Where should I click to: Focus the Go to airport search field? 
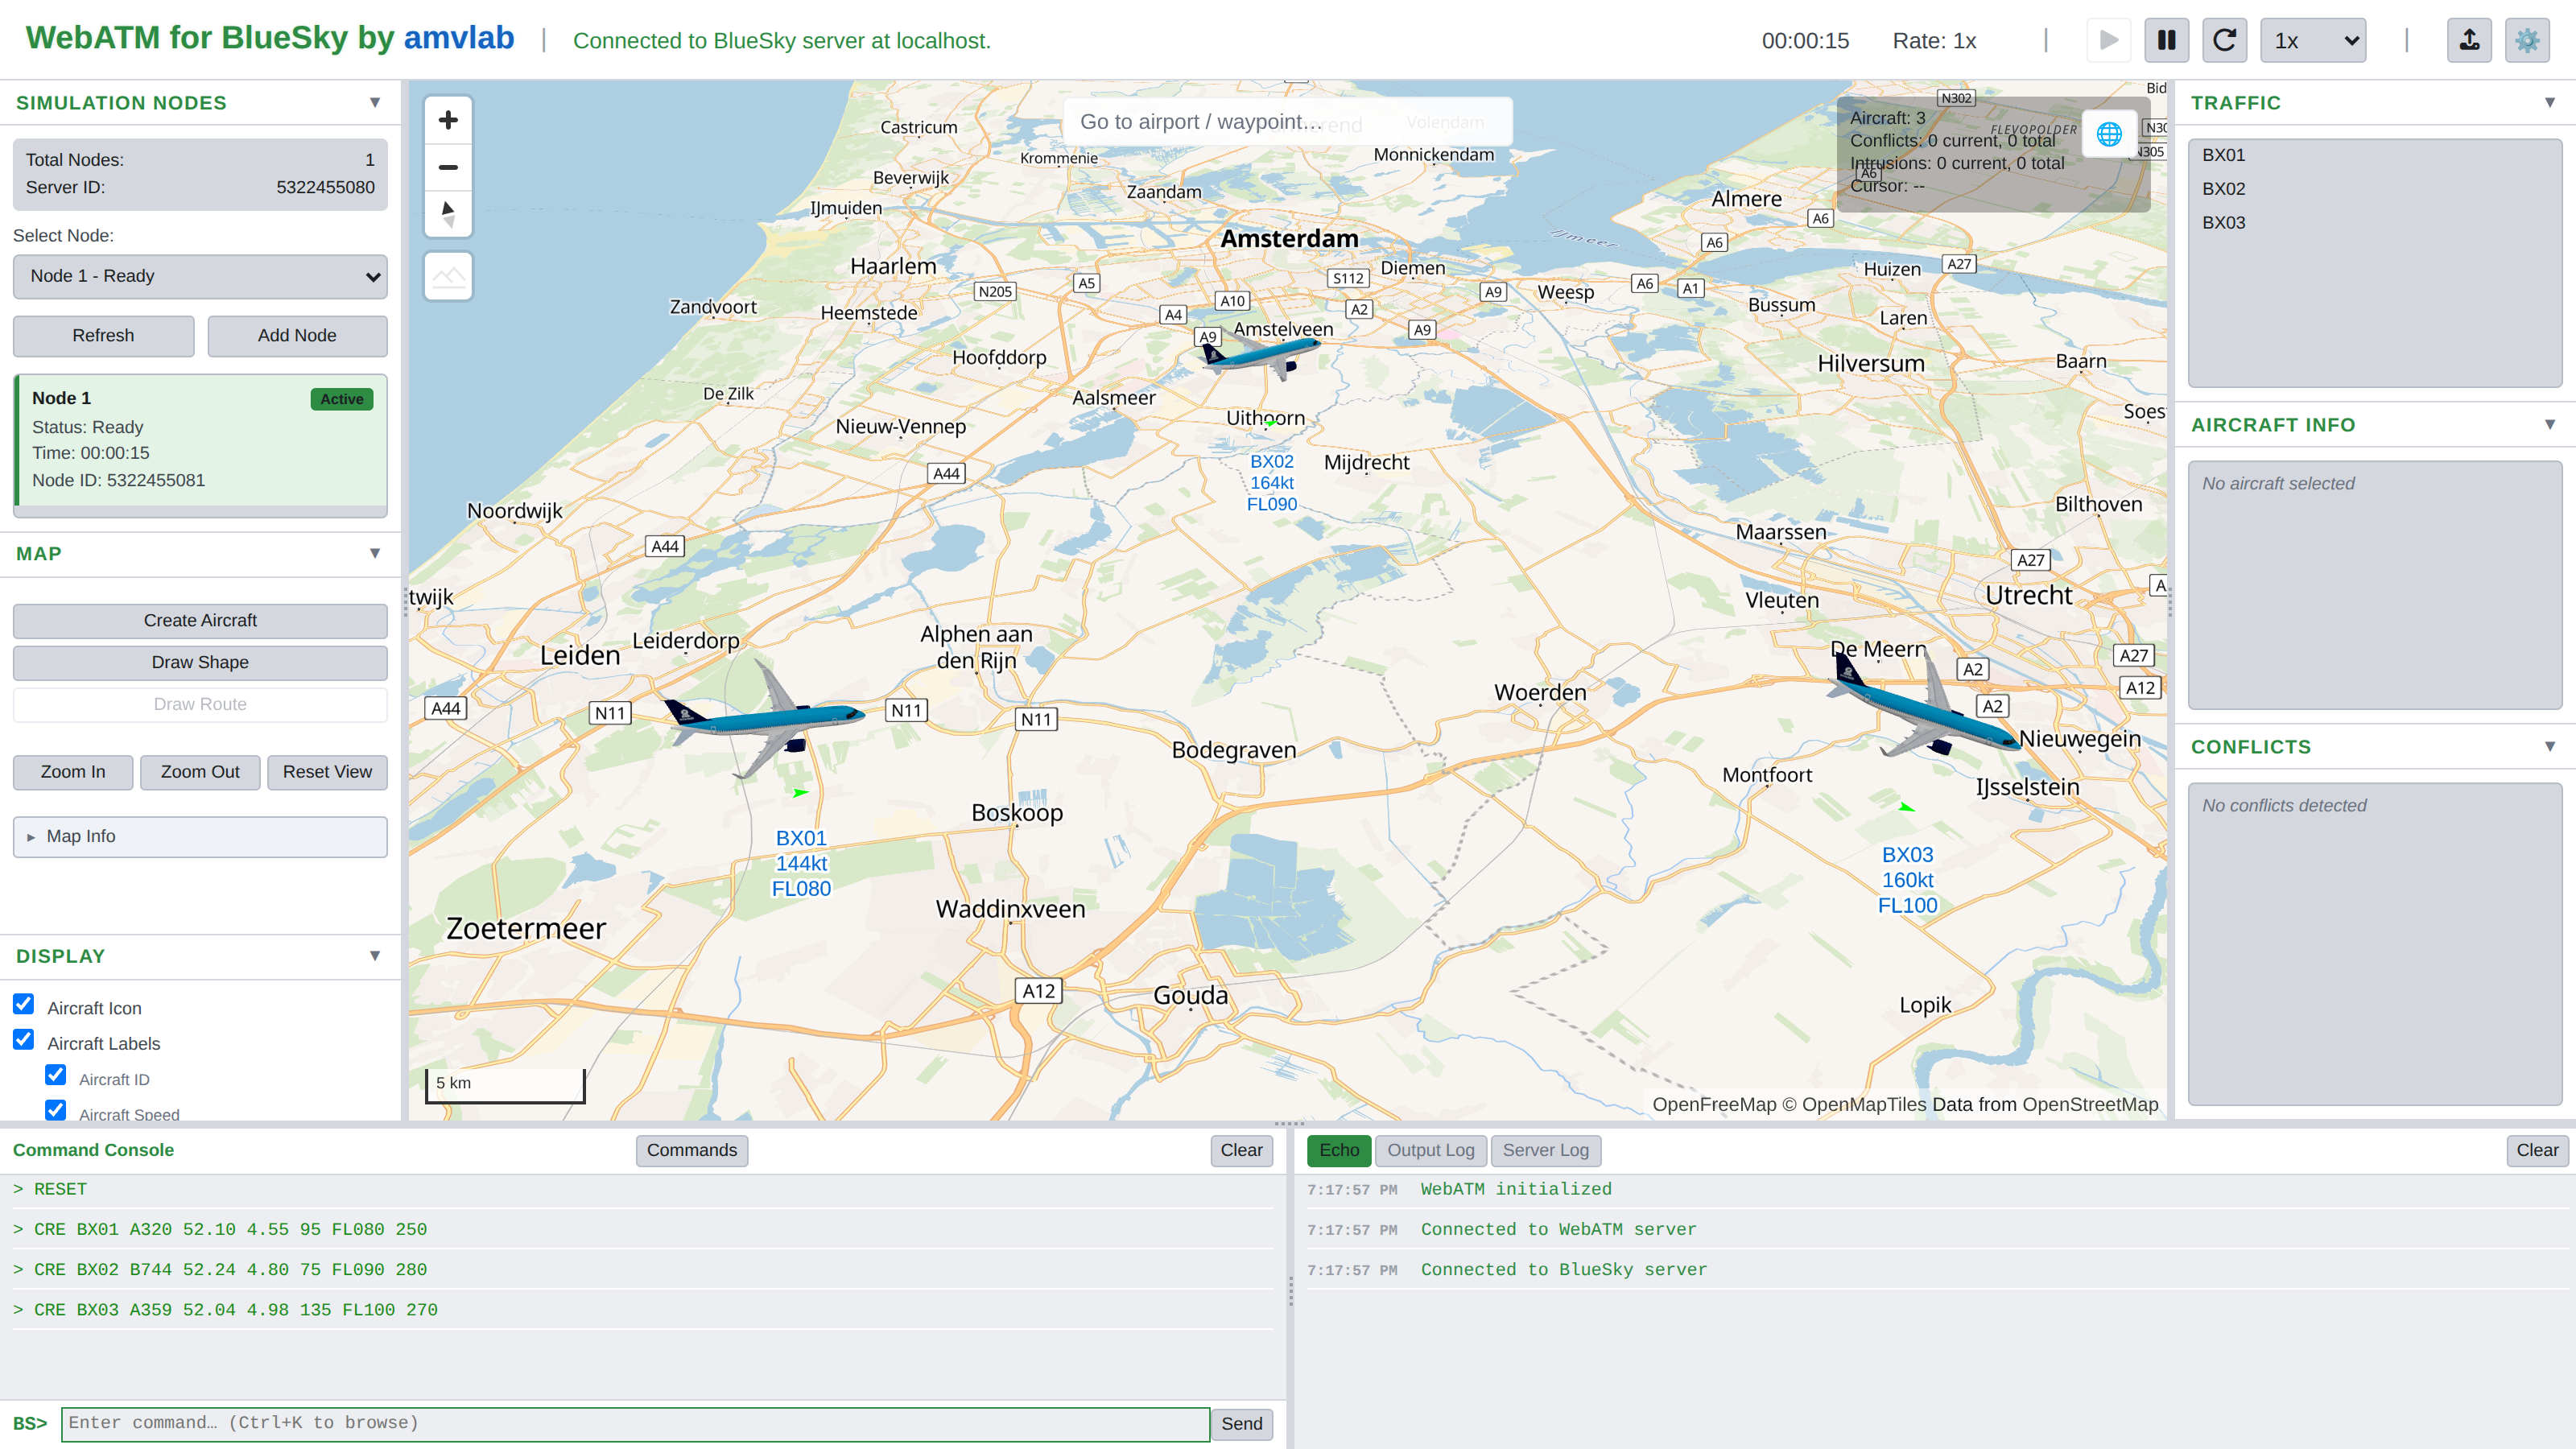click(1287, 122)
